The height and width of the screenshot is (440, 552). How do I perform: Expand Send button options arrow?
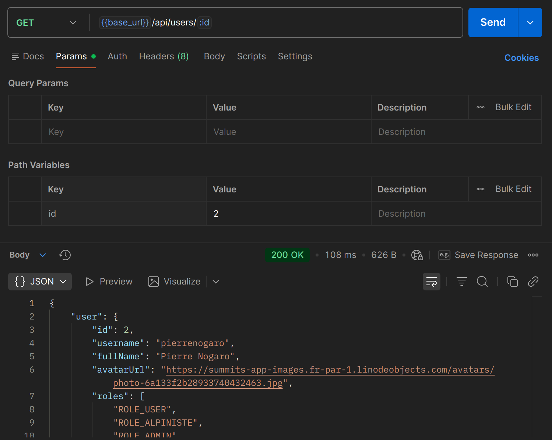[530, 22]
